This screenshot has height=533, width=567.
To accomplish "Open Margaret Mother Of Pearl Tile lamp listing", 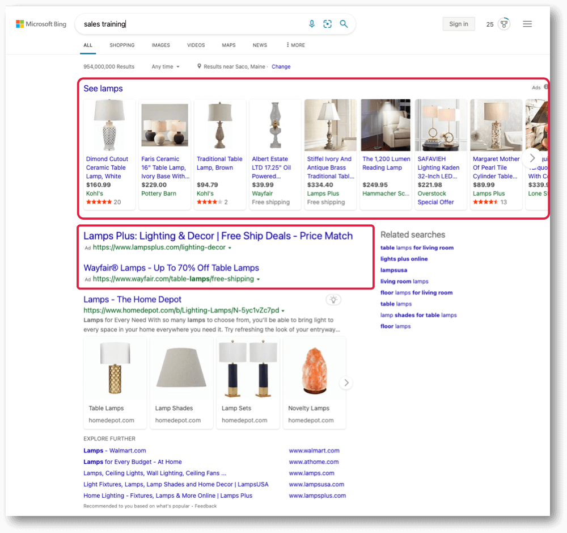I will tap(496, 167).
